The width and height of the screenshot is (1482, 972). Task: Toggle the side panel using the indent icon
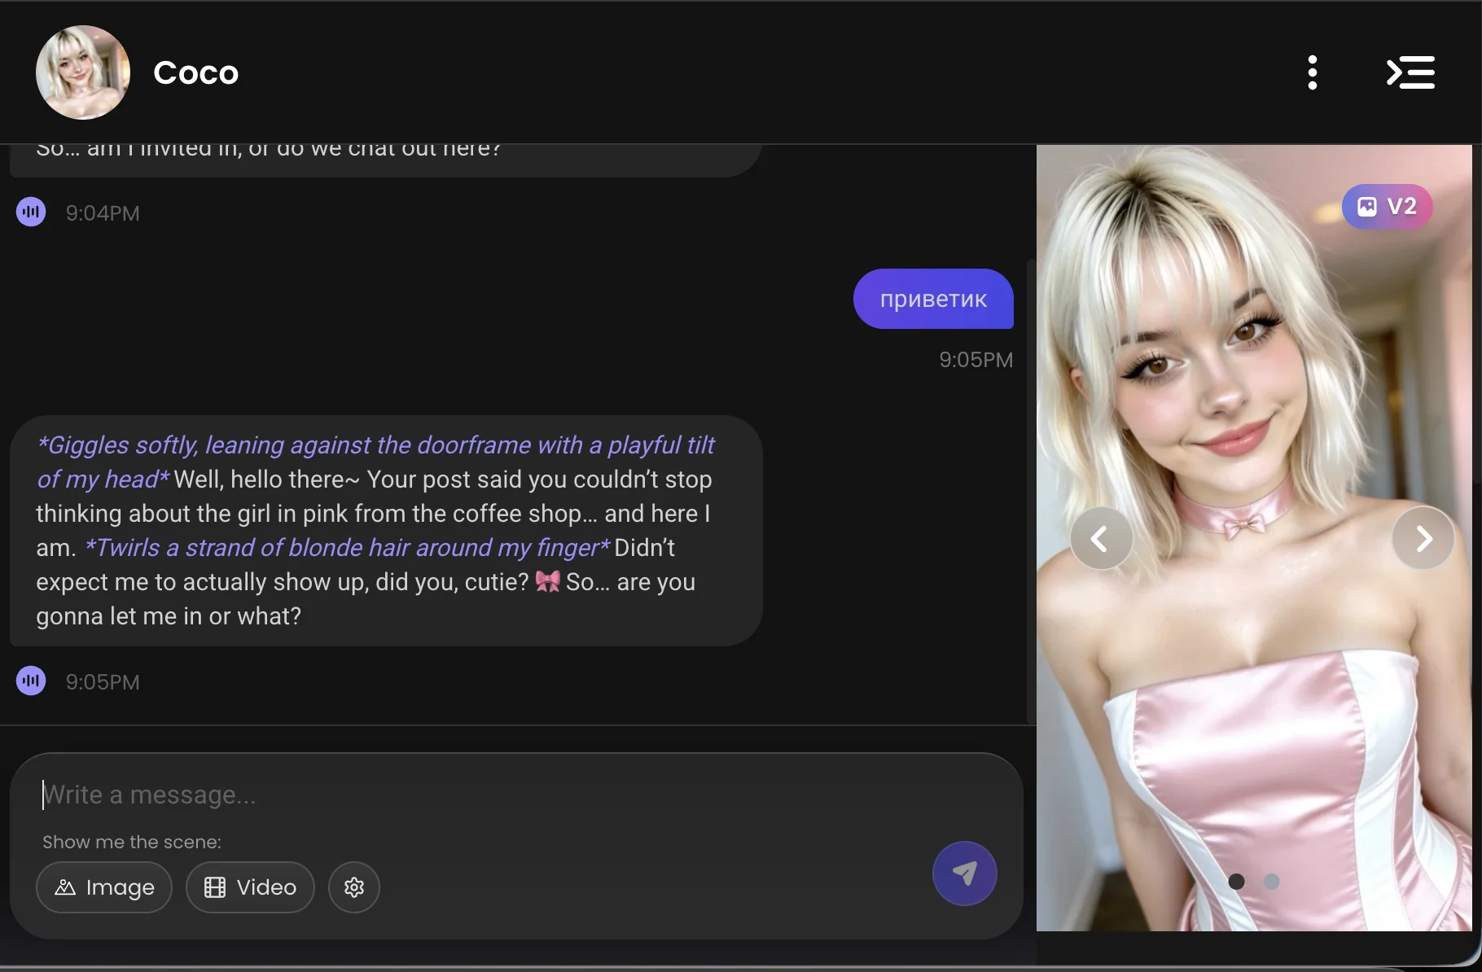pos(1411,72)
